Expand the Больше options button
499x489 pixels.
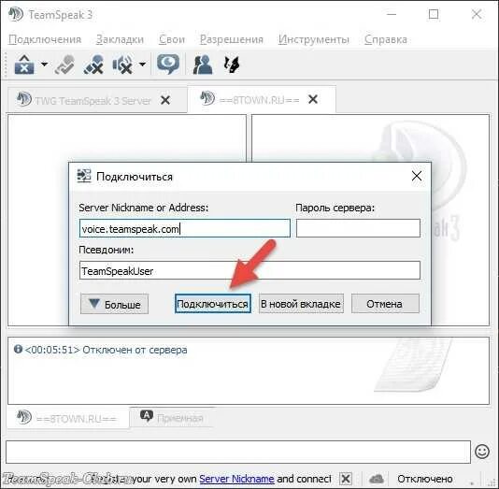pos(114,304)
